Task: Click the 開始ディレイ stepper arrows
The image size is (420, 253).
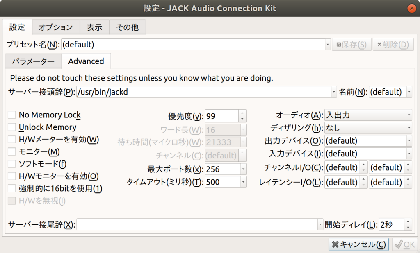Action: pos(408,224)
